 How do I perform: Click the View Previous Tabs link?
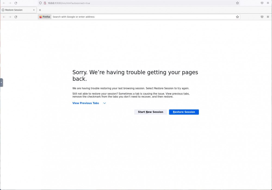coord(86,103)
